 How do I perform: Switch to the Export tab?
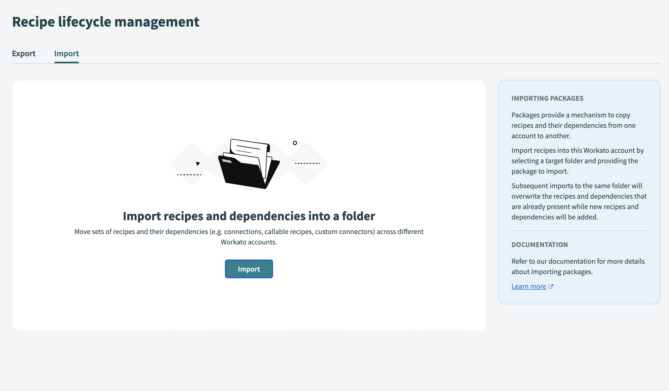tap(24, 54)
